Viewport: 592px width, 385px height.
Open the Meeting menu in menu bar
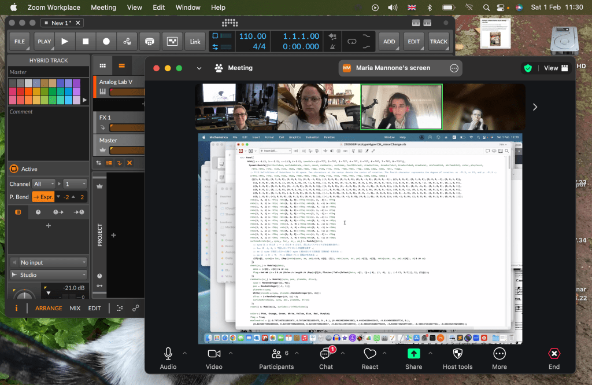tap(103, 8)
